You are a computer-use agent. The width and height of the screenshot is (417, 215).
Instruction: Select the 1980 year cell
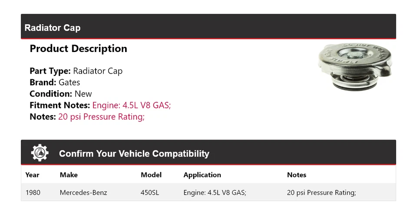pos(33,192)
